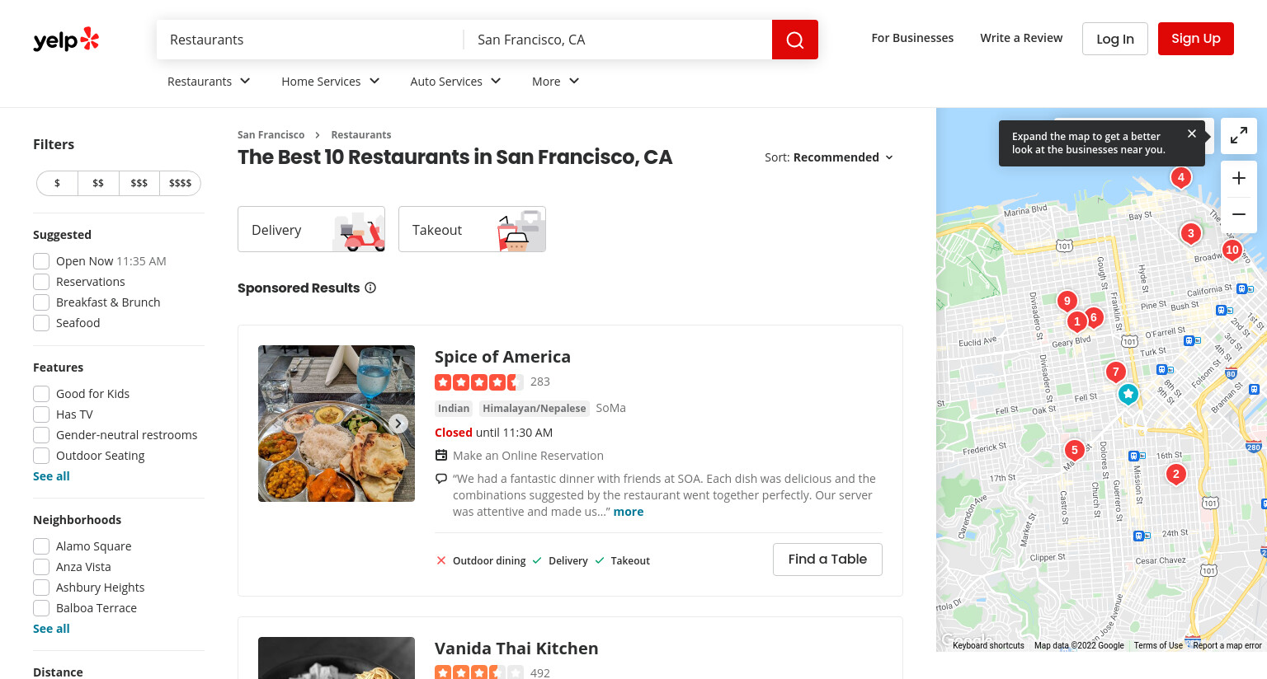Zoom out on the map
The height and width of the screenshot is (679, 1267).
click(x=1239, y=214)
